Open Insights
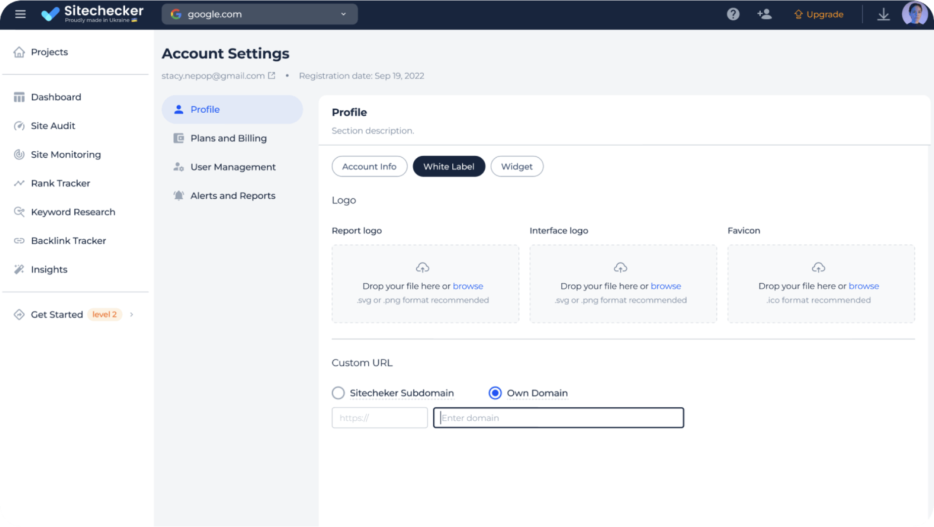 pos(49,269)
